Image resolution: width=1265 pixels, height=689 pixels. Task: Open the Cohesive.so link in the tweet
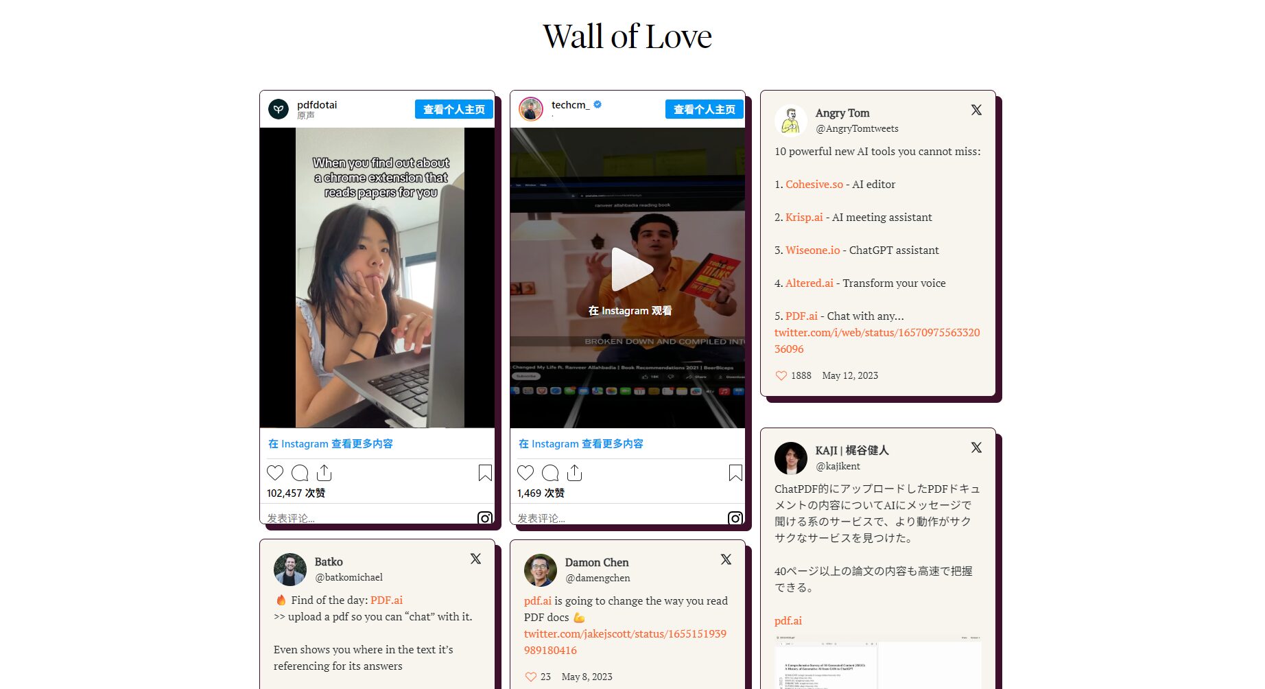814,184
